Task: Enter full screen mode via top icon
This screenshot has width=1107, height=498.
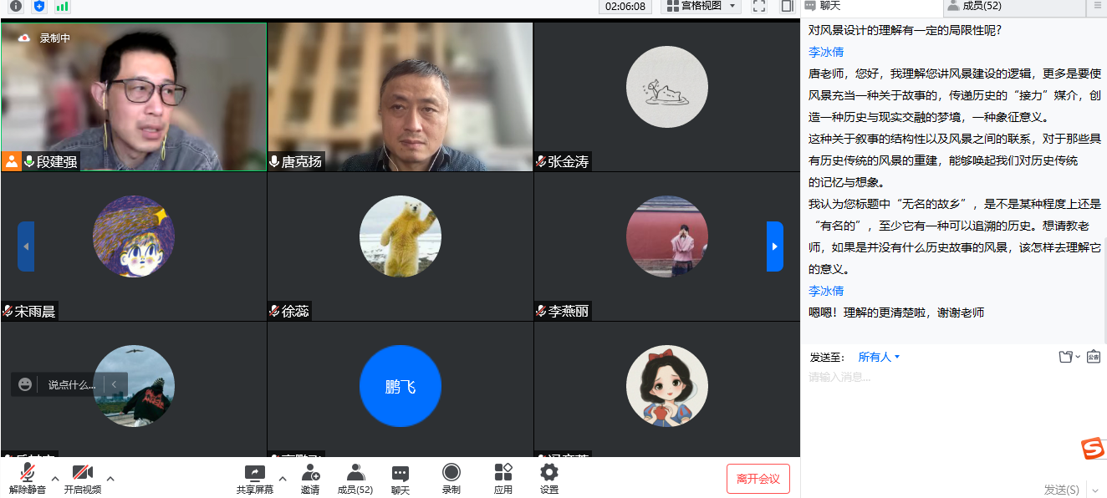Action: click(759, 7)
